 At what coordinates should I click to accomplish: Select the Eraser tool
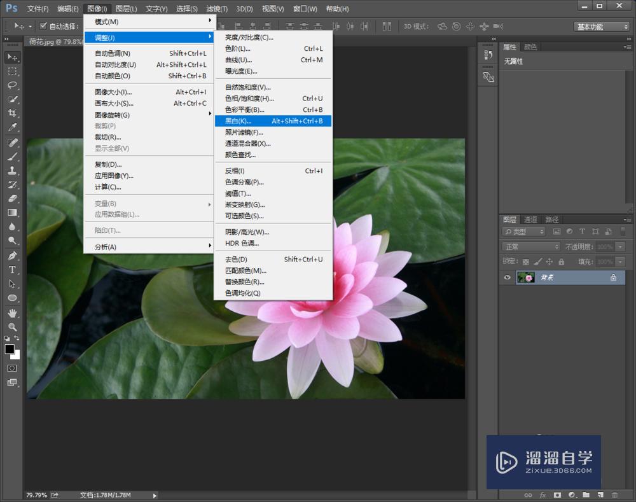point(12,199)
